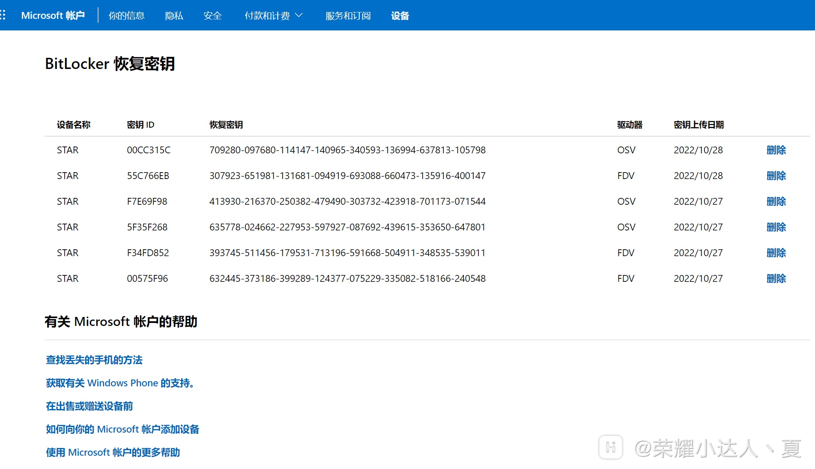This screenshot has width=815, height=469.
Task: Click the watermark logo icon bottom right
Action: [612, 447]
